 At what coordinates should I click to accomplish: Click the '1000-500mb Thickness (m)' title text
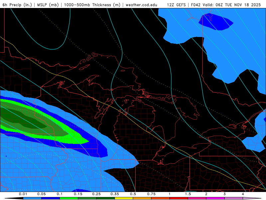(92, 5)
